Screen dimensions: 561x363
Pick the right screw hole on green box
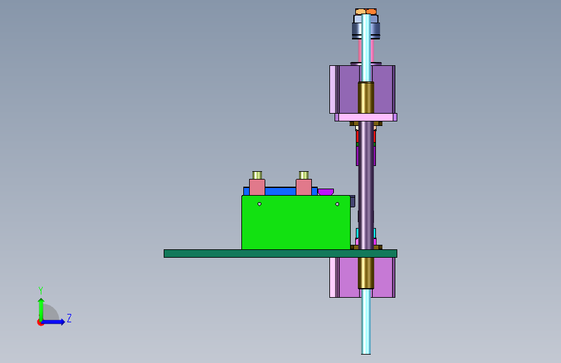tap(337, 204)
